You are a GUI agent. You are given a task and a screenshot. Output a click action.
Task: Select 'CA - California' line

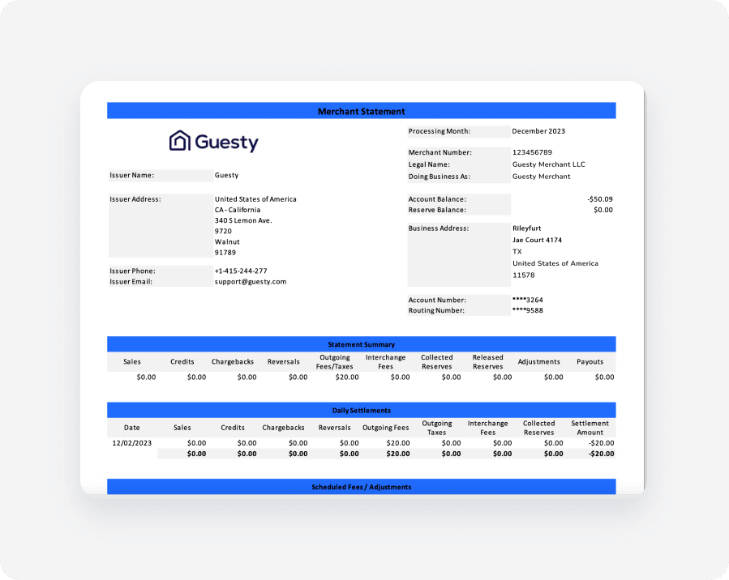pyautogui.click(x=238, y=210)
